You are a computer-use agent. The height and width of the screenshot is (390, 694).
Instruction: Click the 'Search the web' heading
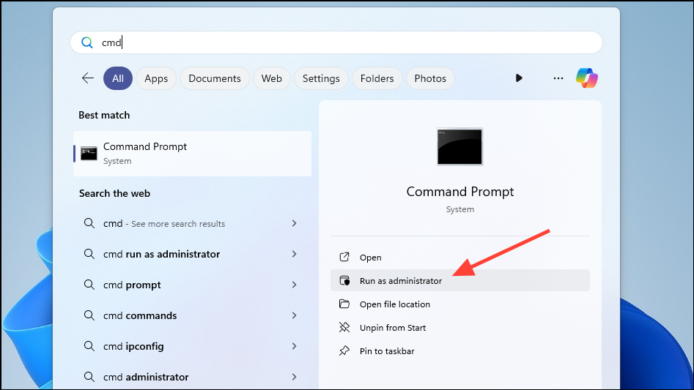coord(114,193)
